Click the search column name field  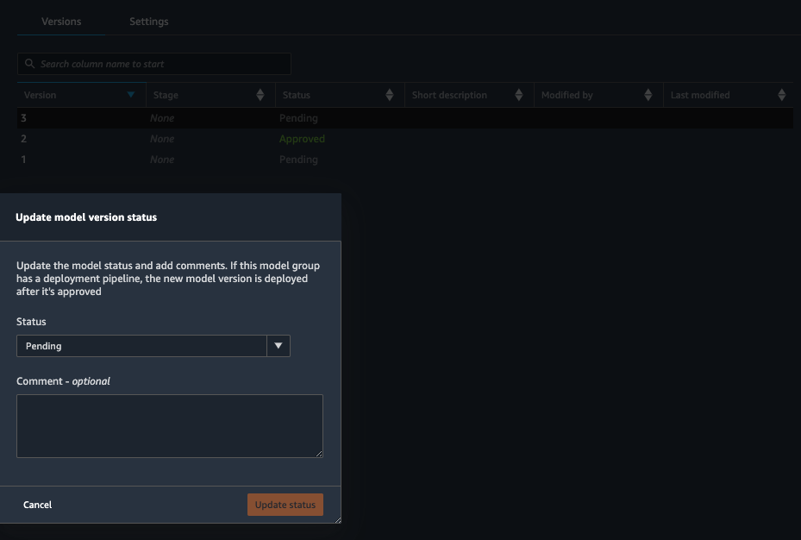pyautogui.click(x=154, y=64)
